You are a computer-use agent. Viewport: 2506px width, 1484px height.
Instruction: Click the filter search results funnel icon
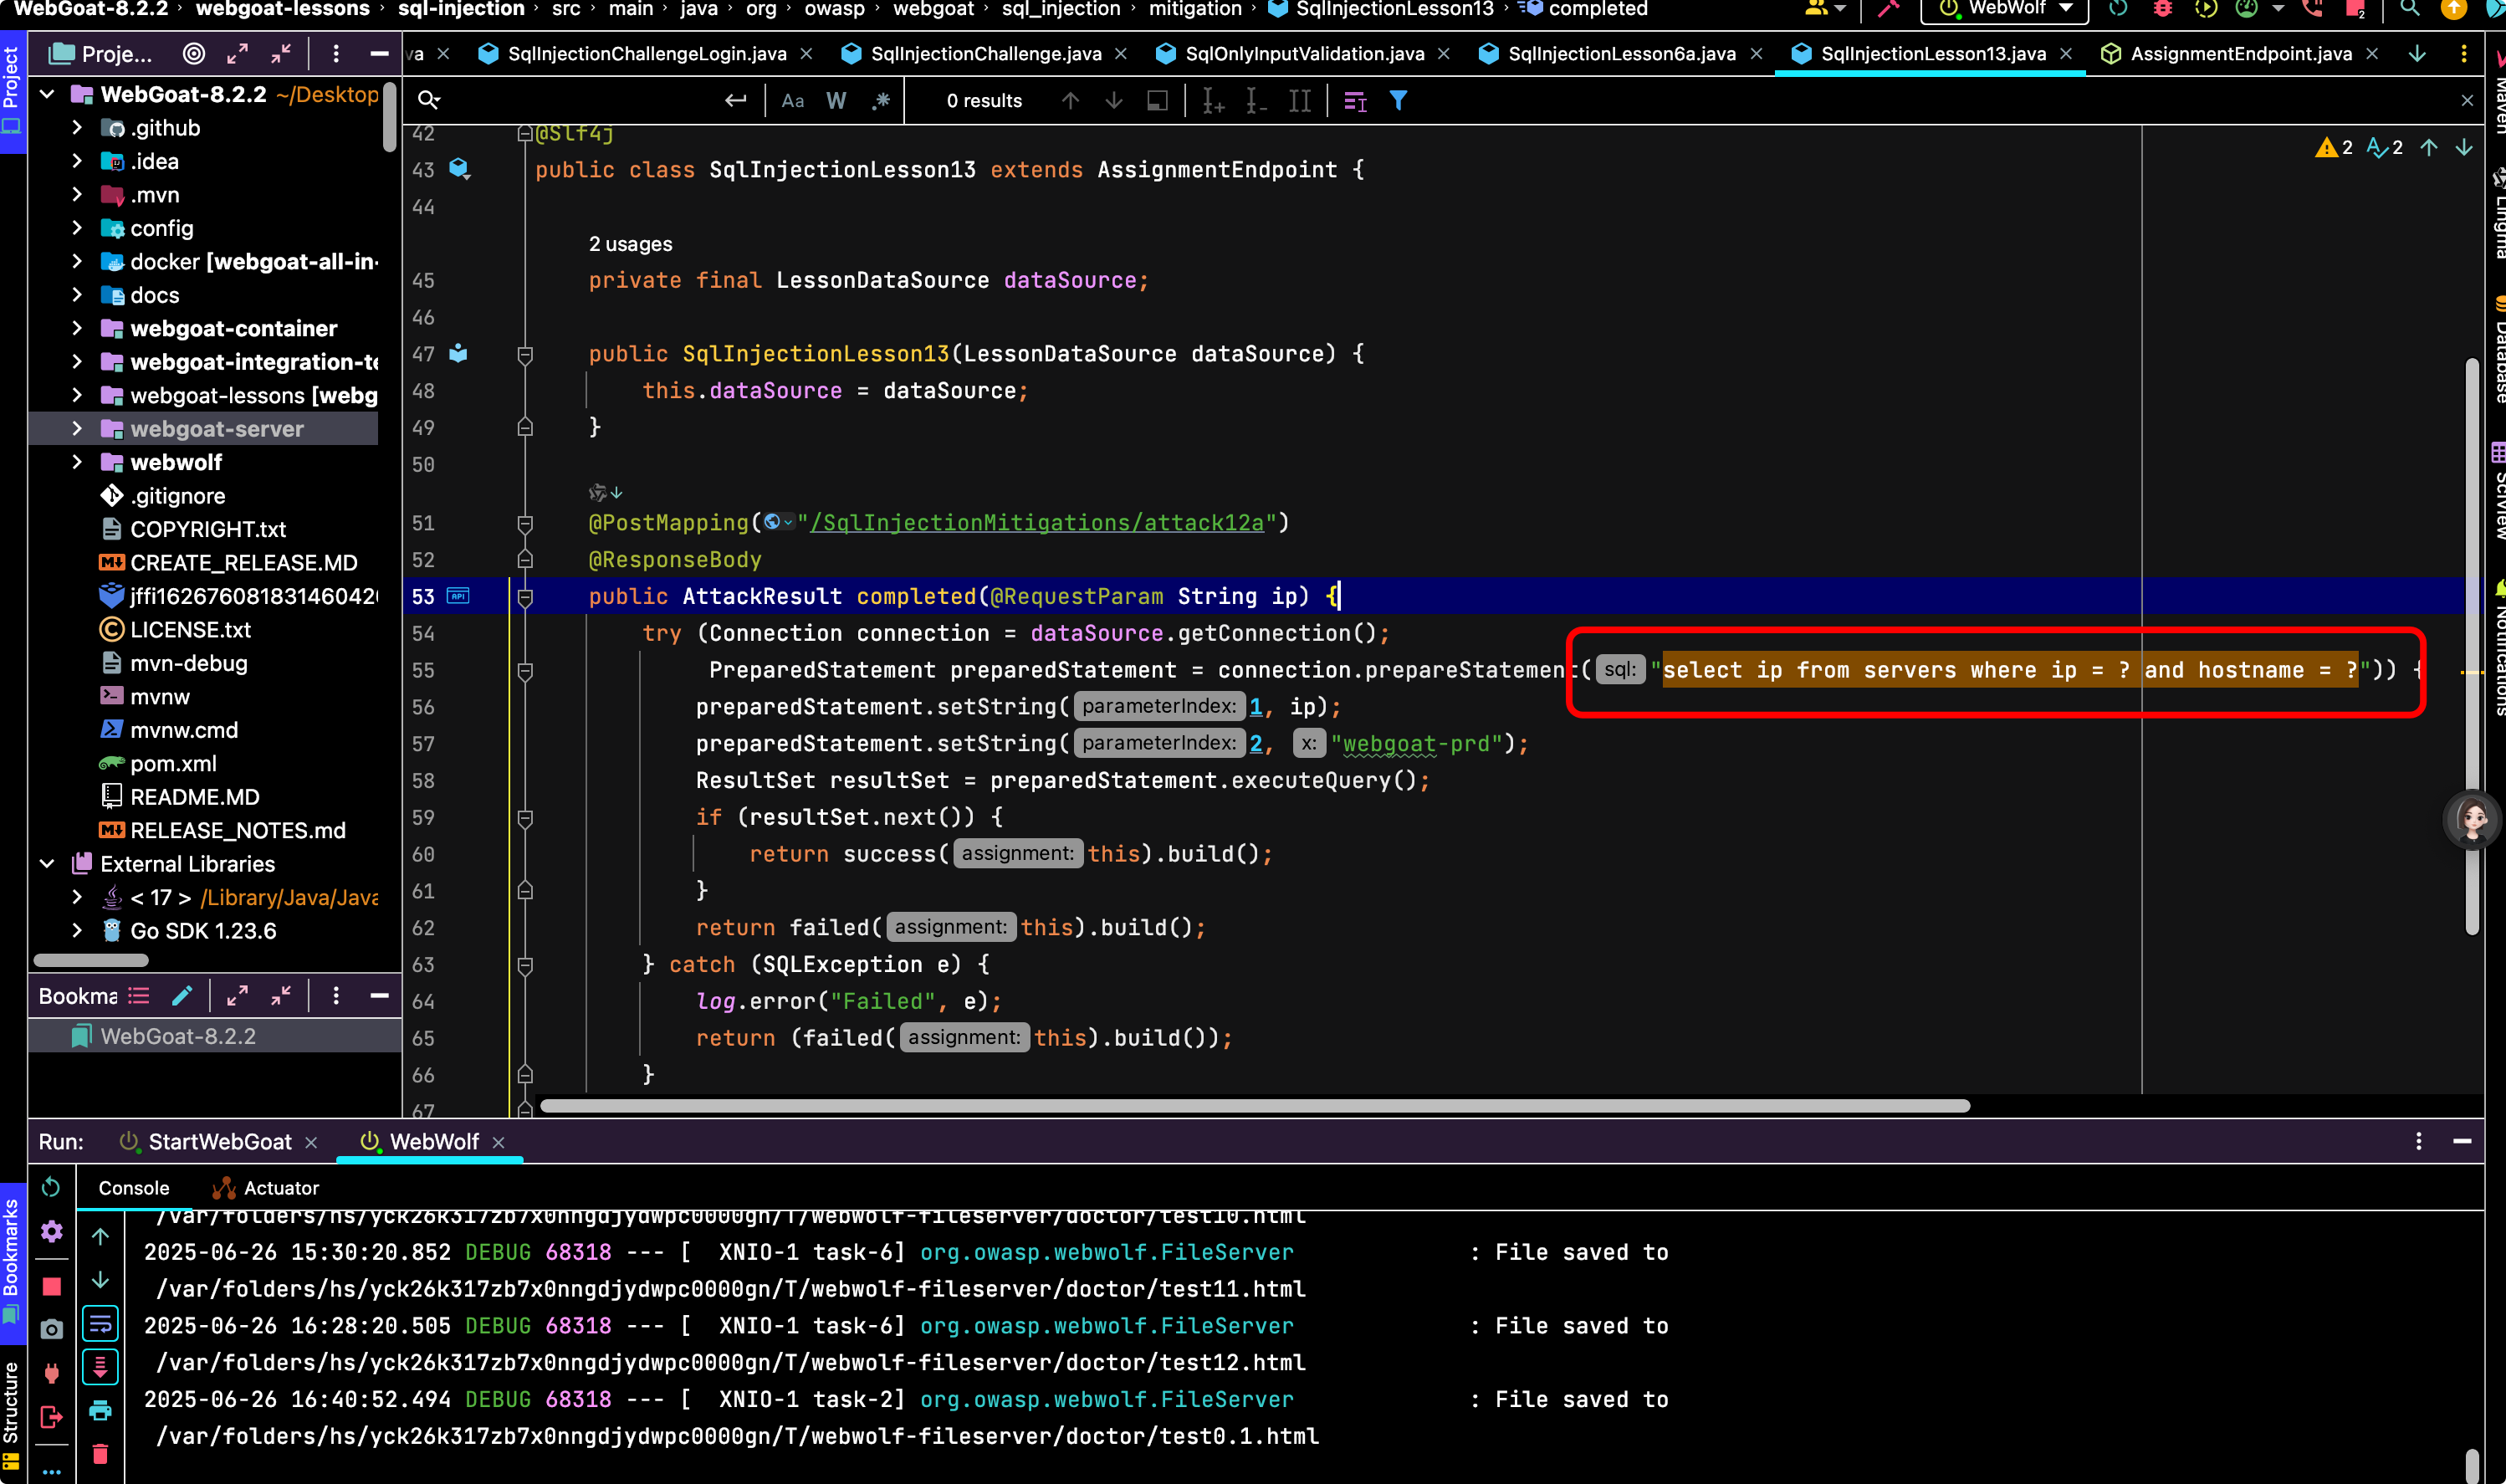coord(1399,101)
